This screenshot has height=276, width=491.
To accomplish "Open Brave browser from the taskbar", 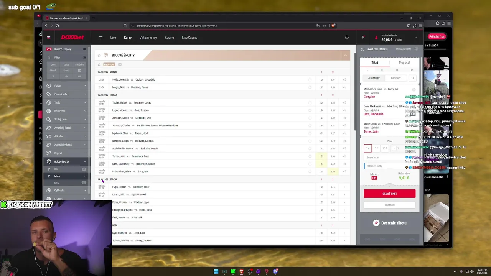I will [x=241, y=271].
